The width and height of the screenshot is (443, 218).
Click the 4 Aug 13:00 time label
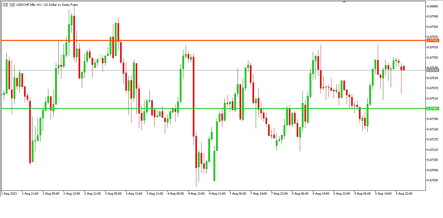(196, 194)
